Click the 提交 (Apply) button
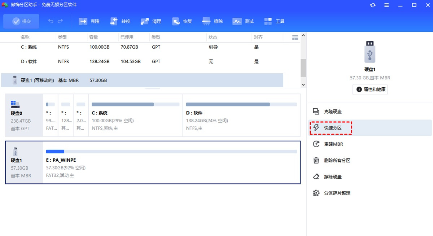The image size is (433, 236). pos(21,21)
